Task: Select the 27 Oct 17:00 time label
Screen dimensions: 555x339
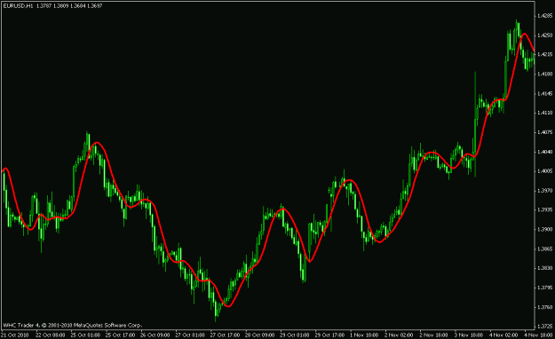Action: click(225, 335)
